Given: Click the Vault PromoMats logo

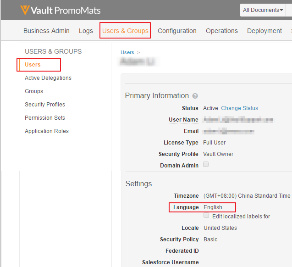Looking at the screenshot, I should point(60,10).
